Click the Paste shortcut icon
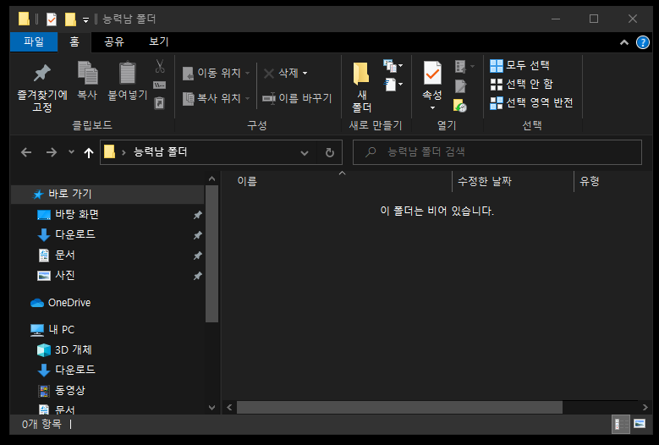The height and width of the screenshot is (445, 659). (160, 103)
